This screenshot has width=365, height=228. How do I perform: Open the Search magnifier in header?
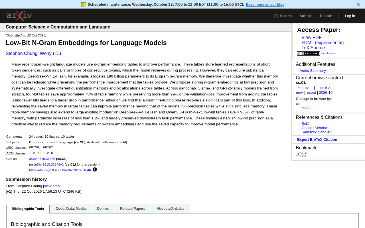tap(276, 16)
